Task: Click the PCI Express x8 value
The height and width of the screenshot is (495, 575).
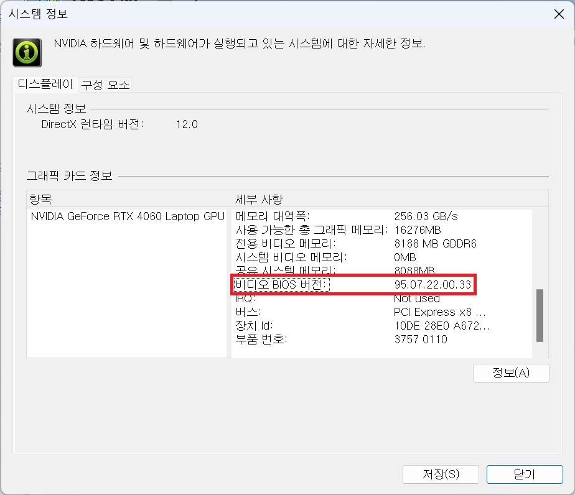Action: tap(439, 312)
